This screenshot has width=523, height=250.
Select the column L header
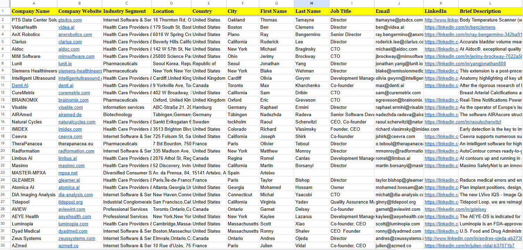point(490,3)
